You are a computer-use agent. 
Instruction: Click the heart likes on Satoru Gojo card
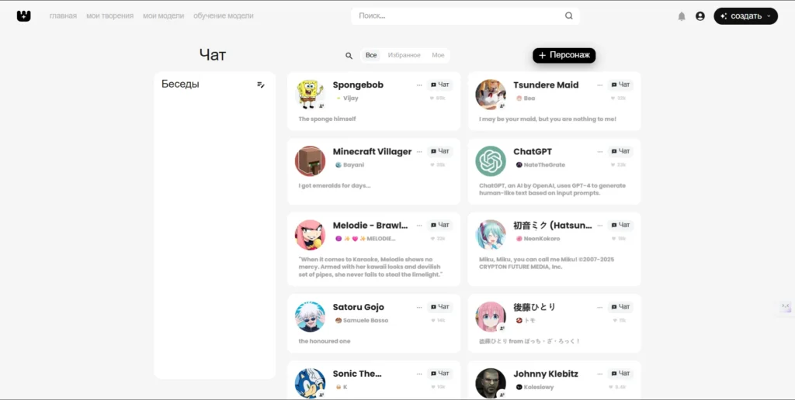pyautogui.click(x=438, y=320)
